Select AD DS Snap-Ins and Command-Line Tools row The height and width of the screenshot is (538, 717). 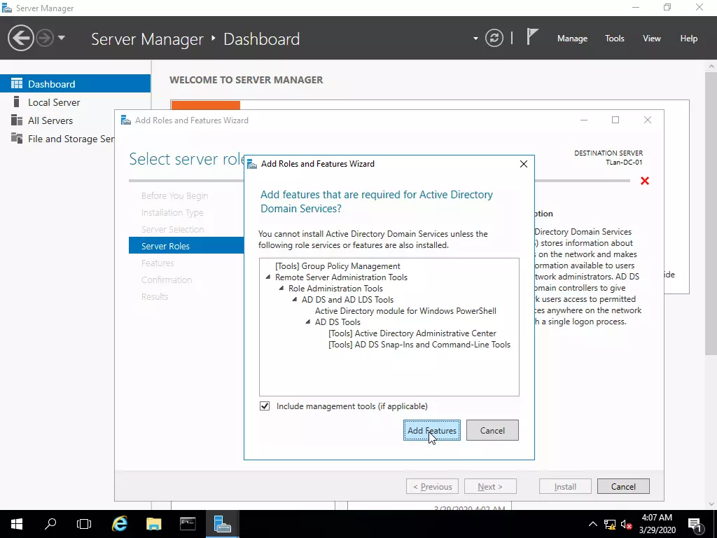click(419, 345)
